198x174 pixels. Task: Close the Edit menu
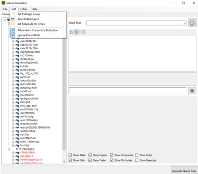(x=14, y=9)
